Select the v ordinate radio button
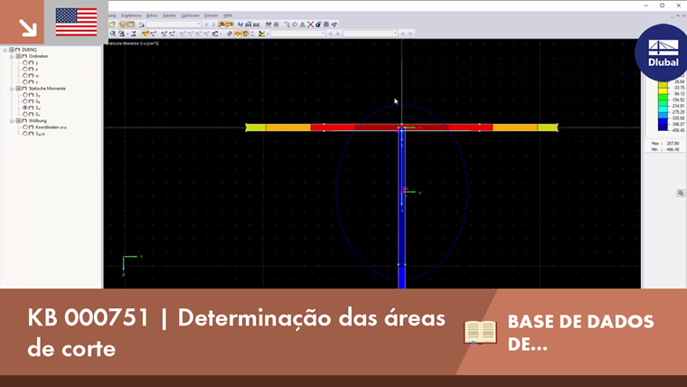Screen dimensions: 687x387 coord(25,81)
